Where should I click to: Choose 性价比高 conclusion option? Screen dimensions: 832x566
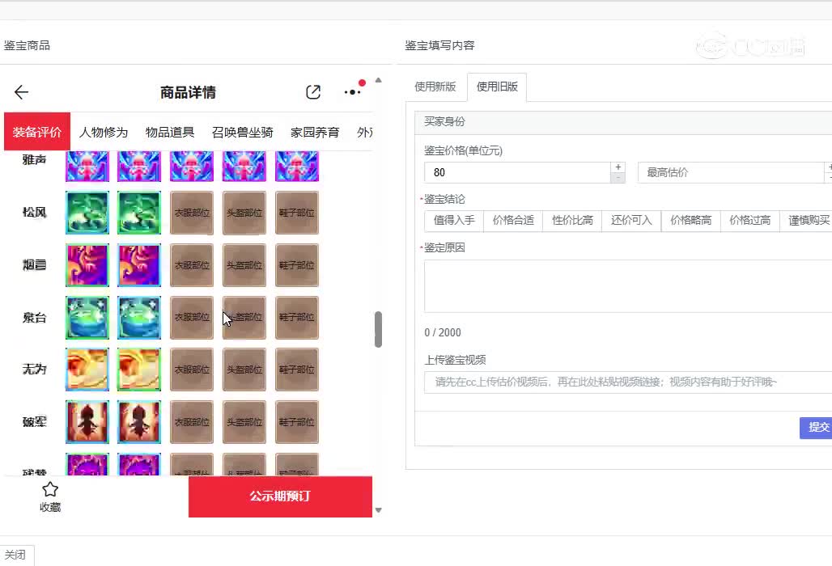[x=572, y=221]
